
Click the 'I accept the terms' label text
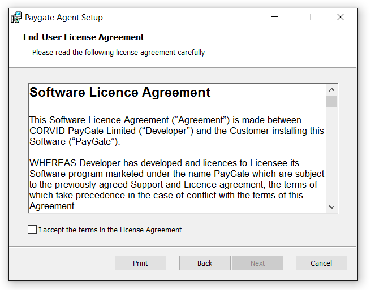coord(110,230)
